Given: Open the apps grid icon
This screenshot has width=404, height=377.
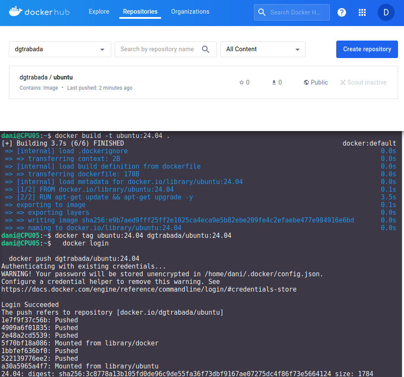Looking at the screenshot, I should 362,12.
